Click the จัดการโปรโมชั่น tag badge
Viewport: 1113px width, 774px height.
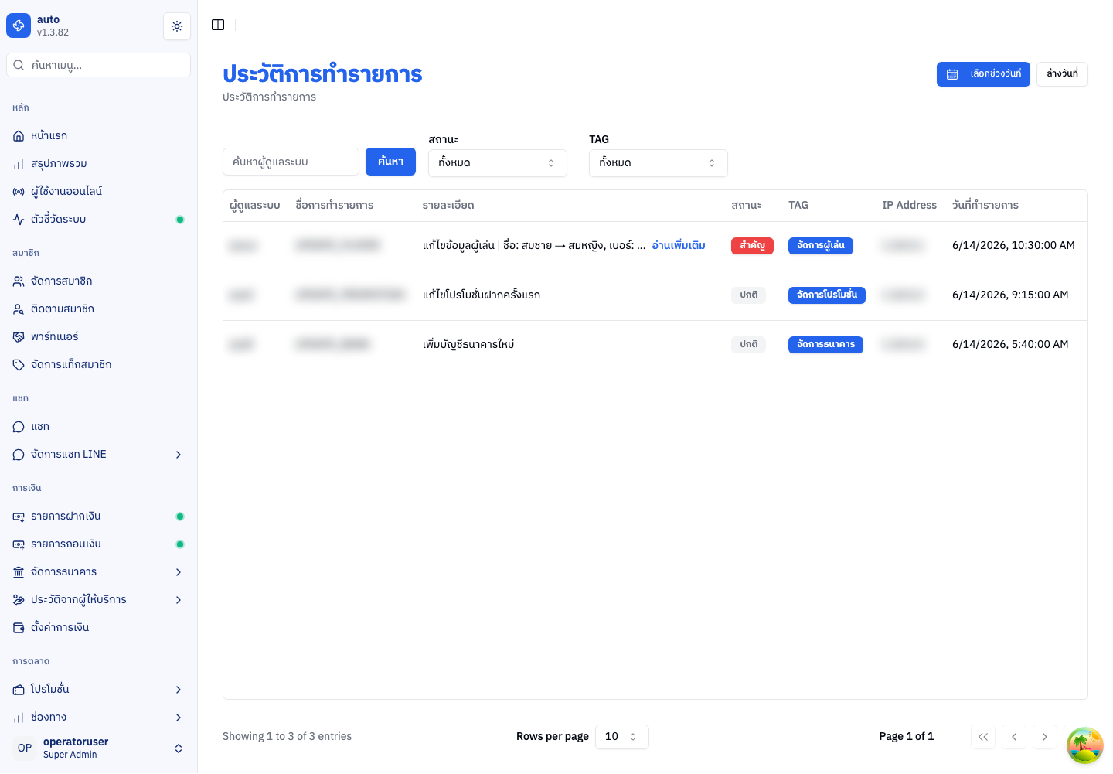pos(827,295)
